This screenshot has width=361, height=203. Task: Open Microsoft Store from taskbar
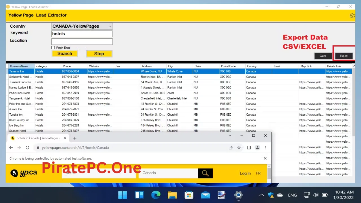[x=189, y=195]
